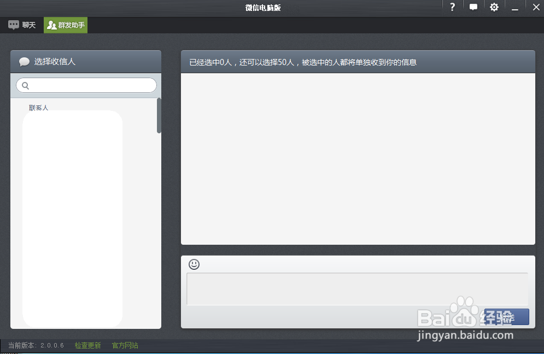Click the 检查更新 update link

[87, 345]
